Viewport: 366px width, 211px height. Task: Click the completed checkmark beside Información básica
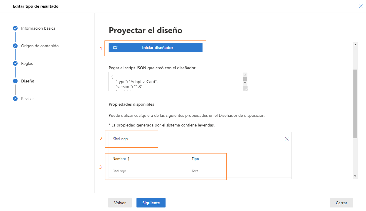[15, 28]
